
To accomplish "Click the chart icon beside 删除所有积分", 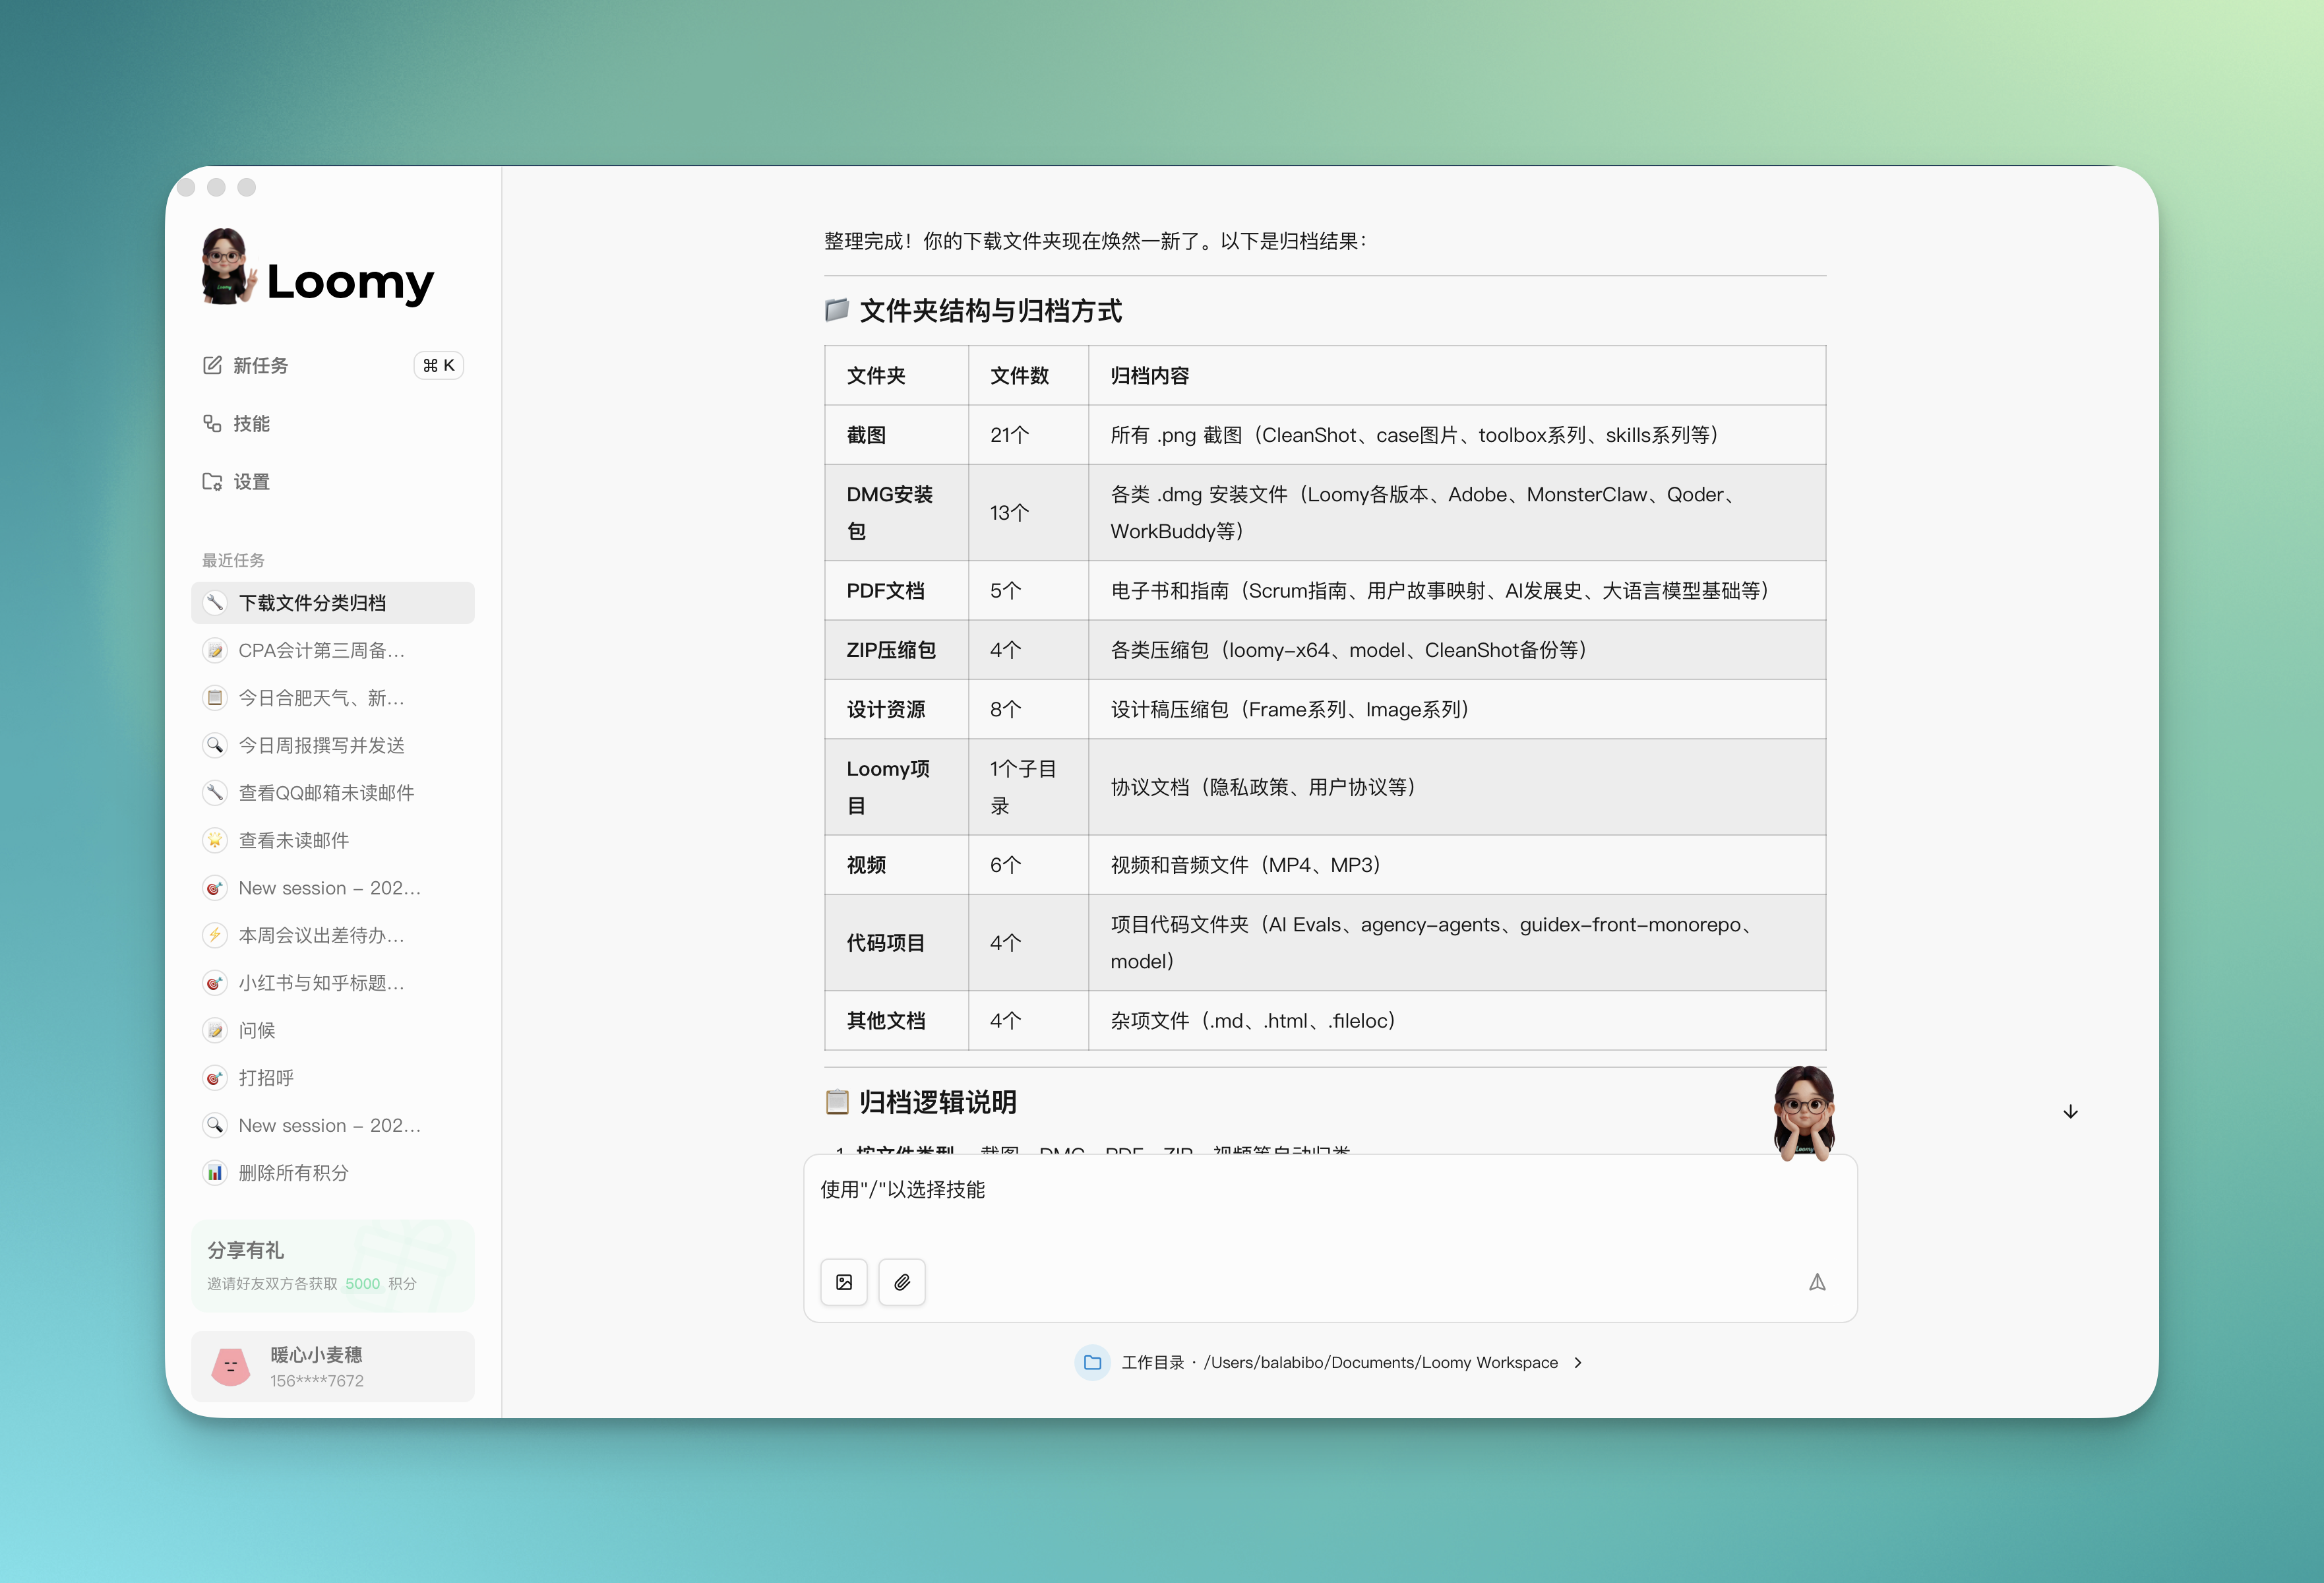I will pyautogui.click(x=216, y=1172).
